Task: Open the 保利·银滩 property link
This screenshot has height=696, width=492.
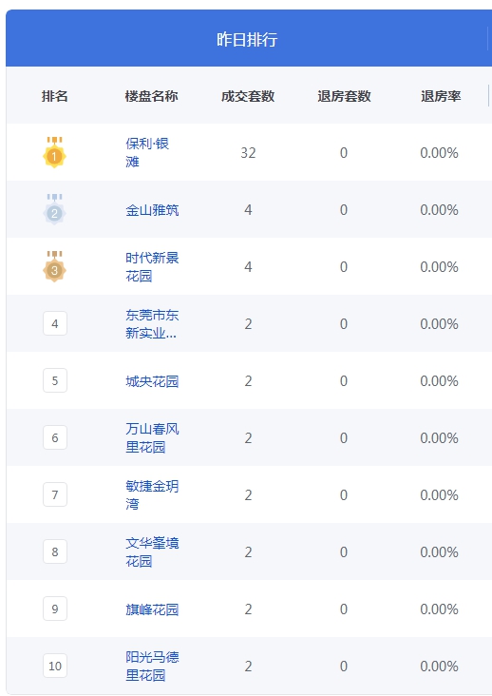Action: (x=147, y=152)
